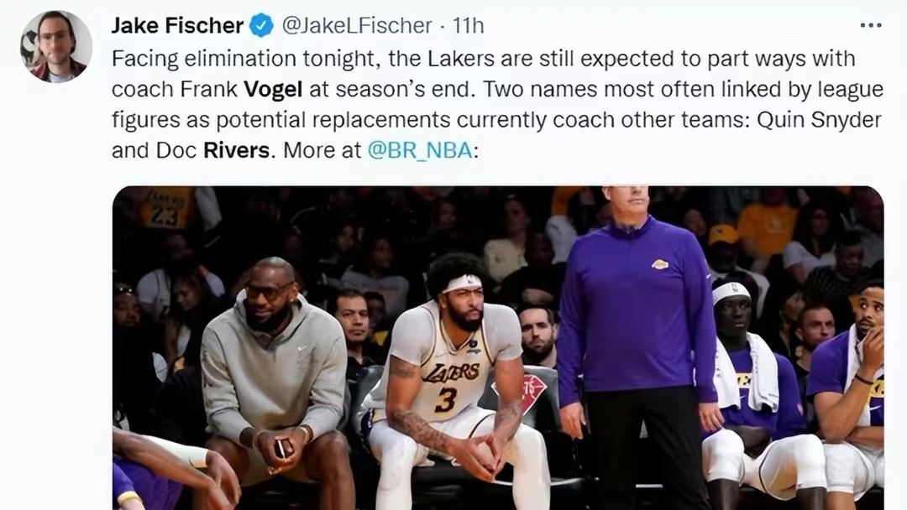907x510 pixels.
Task: Open Jake Fischer's profile avatar
Action: [x=55, y=46]
